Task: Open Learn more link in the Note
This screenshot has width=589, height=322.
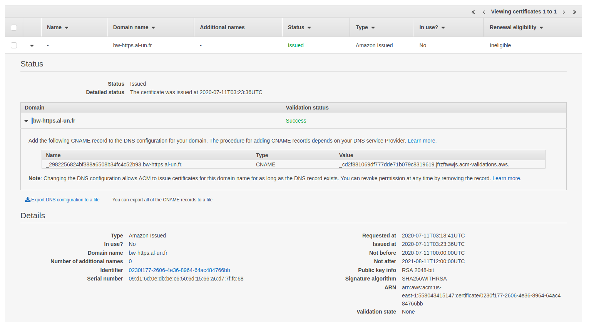Action: (506, 178)
